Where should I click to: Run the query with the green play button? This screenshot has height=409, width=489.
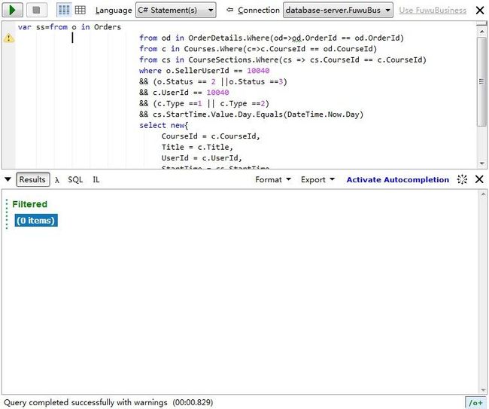13,10
